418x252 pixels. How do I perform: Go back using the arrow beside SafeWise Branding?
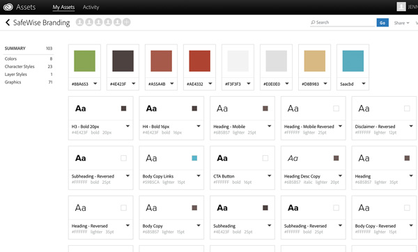coord(8,23)
